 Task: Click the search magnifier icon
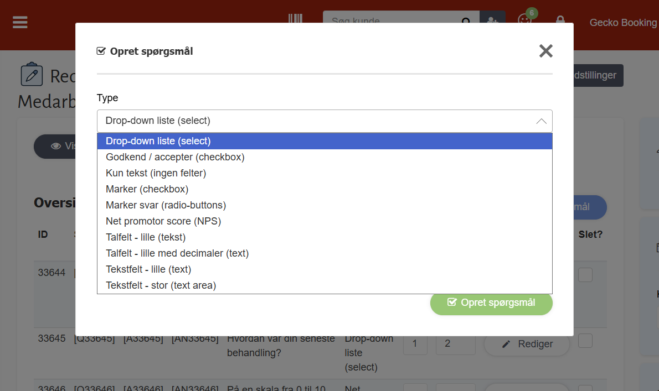coord(466,21)
